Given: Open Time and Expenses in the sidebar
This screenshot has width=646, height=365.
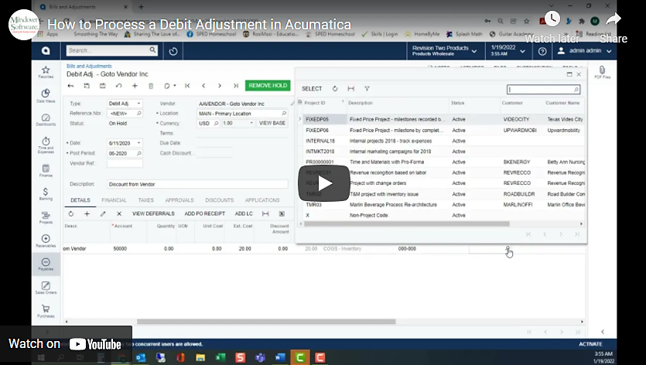Looking at the screenshot, I should point(46,145).
